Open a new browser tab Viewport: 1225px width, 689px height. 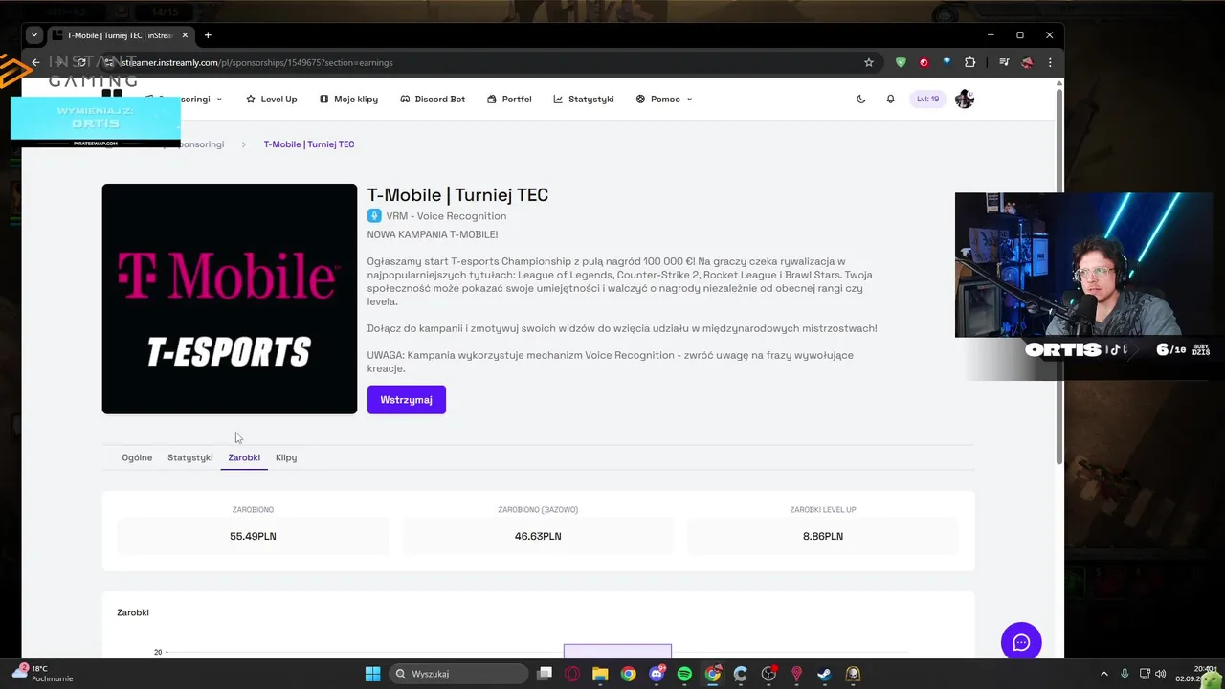tap(208, 35)
